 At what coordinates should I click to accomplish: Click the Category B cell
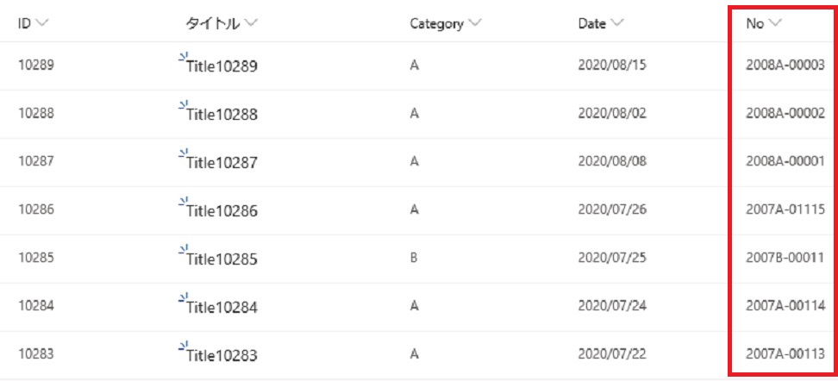414,258
